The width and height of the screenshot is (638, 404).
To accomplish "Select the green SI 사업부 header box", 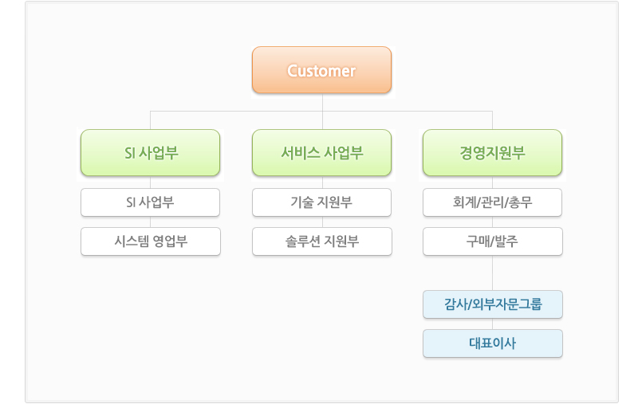I will 150,153.
